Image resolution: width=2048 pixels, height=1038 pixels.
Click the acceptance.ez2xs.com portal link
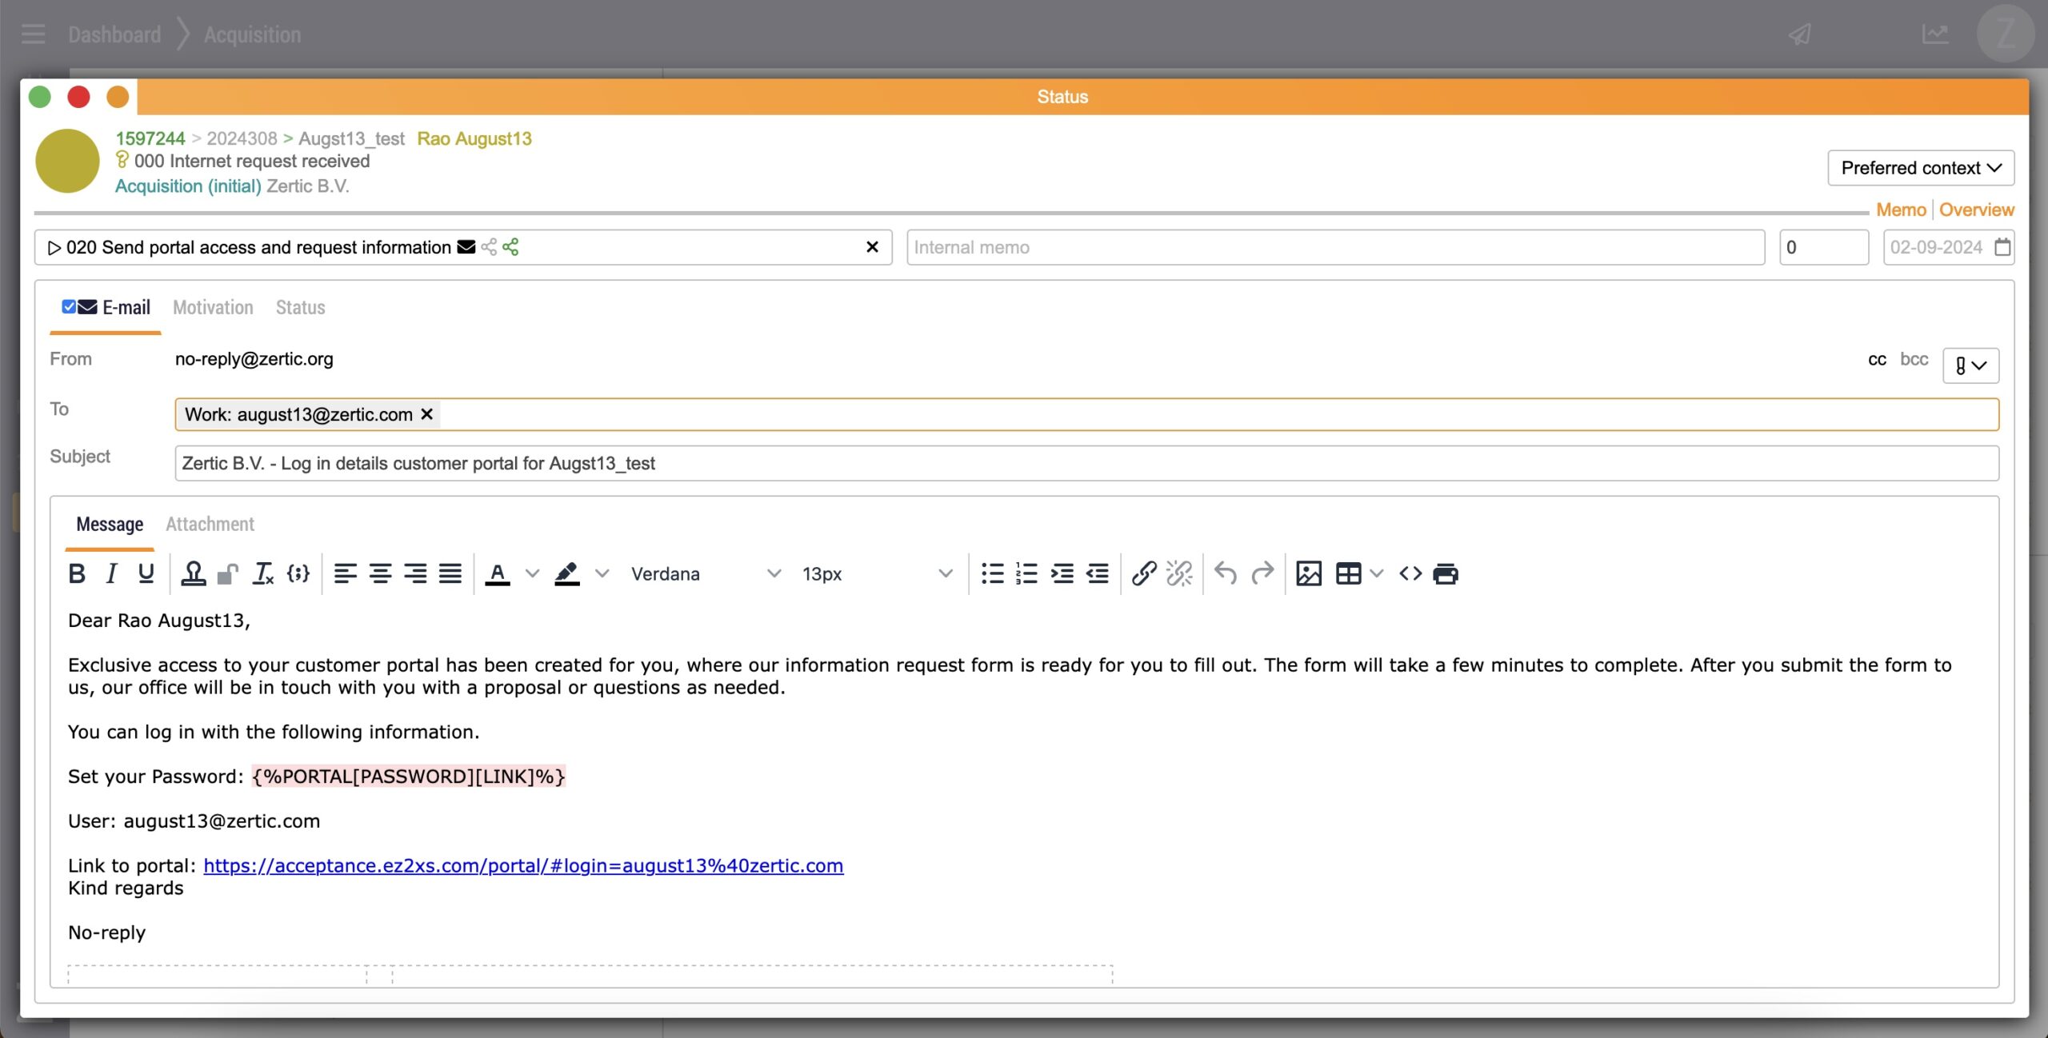point(523,865)
